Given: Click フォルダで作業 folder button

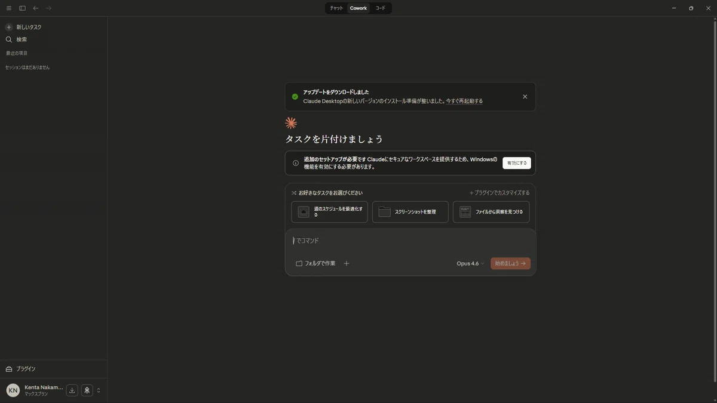Looking at the screenshot, I should [x=315, y=263].
